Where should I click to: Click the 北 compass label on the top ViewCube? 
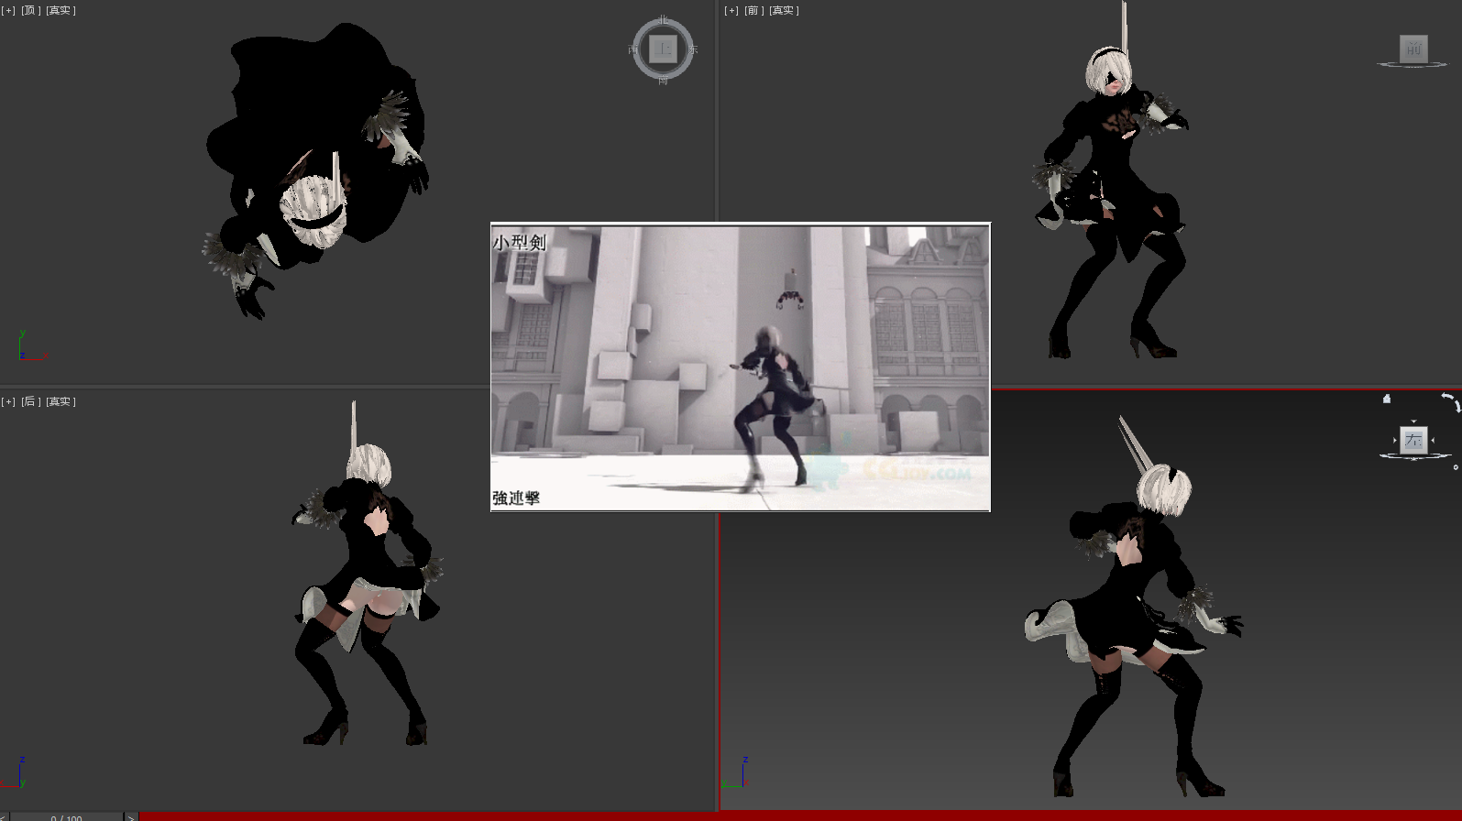pyautogui.click(x=664, y=19)
